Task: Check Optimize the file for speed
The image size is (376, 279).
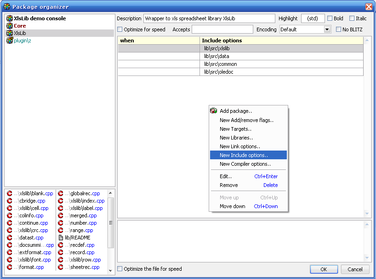Action: 120,269
